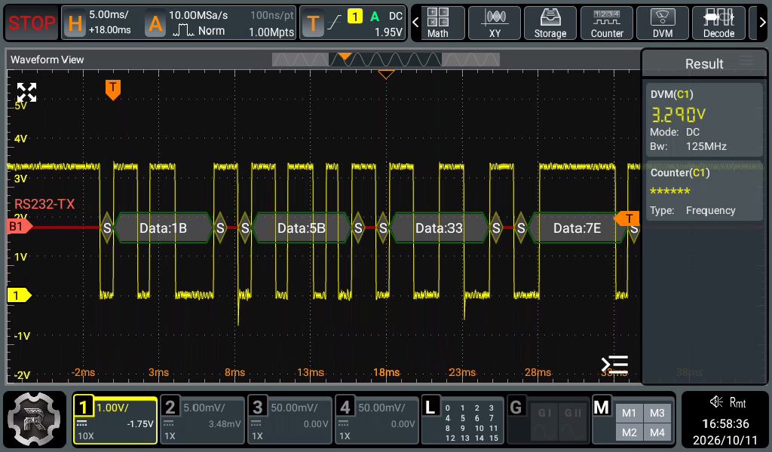The image size is (772, 452).
Task: Click the 10.00MSa/s sample rate value
Action: tap(198, 15)
